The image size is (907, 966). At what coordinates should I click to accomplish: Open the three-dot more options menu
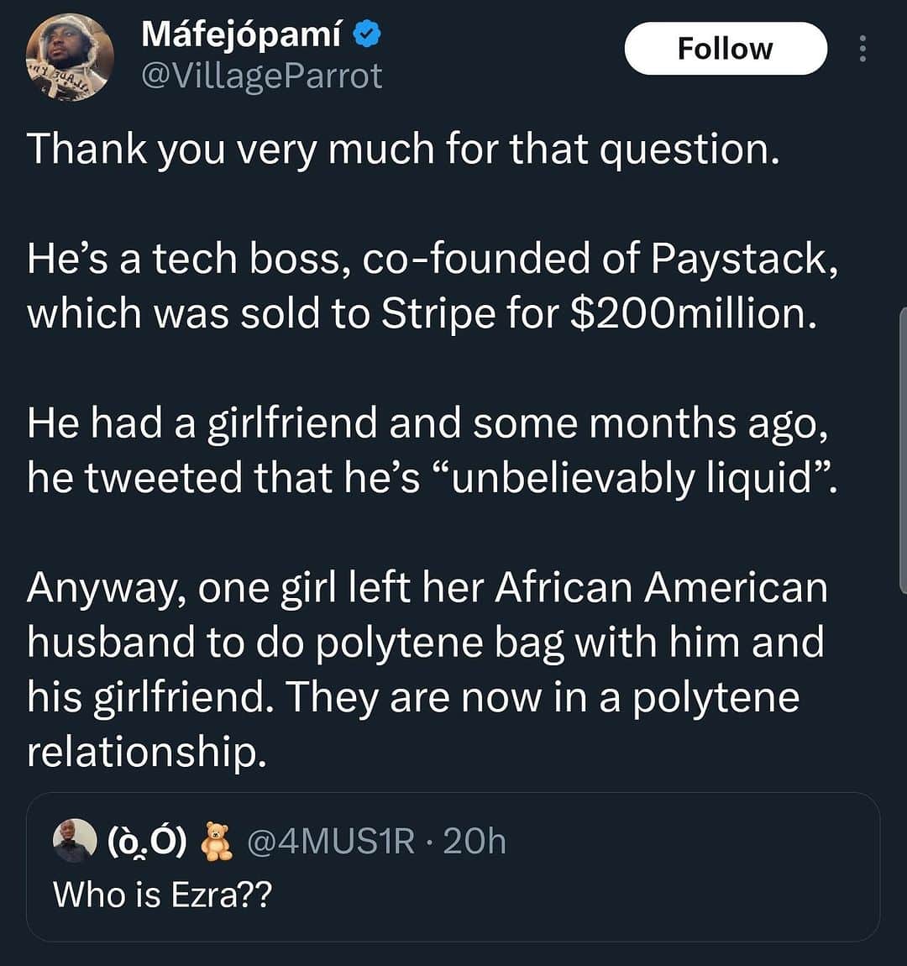862,49
